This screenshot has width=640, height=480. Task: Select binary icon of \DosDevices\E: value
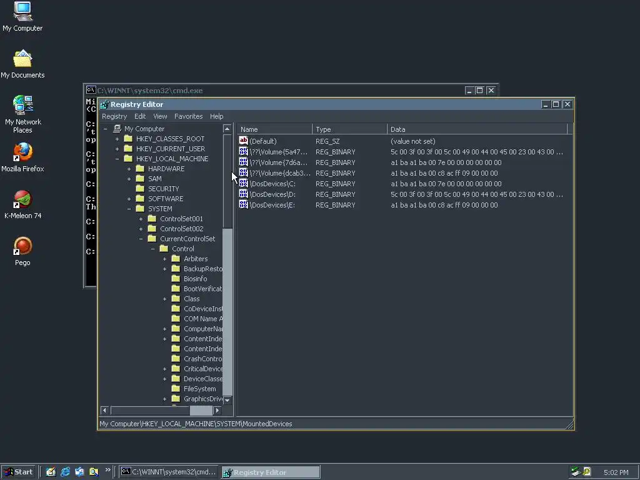[x=244, y=204]
